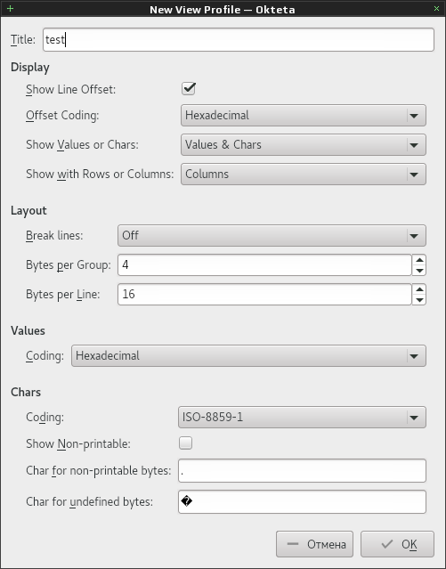
Task: Click the green plus icon in title bar
Action: [10, 8]
